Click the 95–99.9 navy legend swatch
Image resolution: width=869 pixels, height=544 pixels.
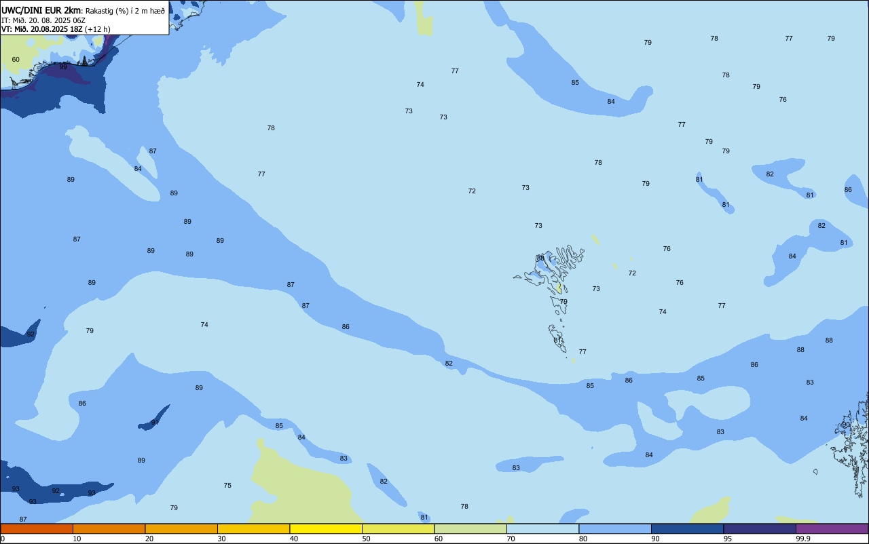click(x=760, y=528)
